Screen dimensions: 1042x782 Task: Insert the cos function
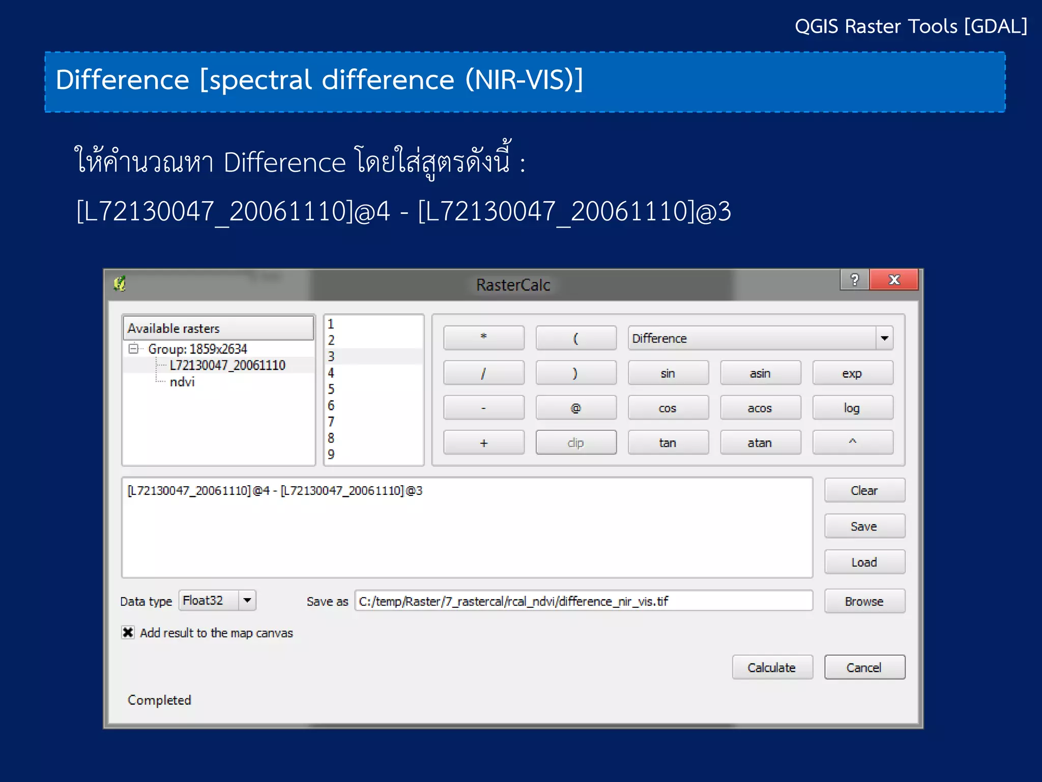tap(668, 407)
